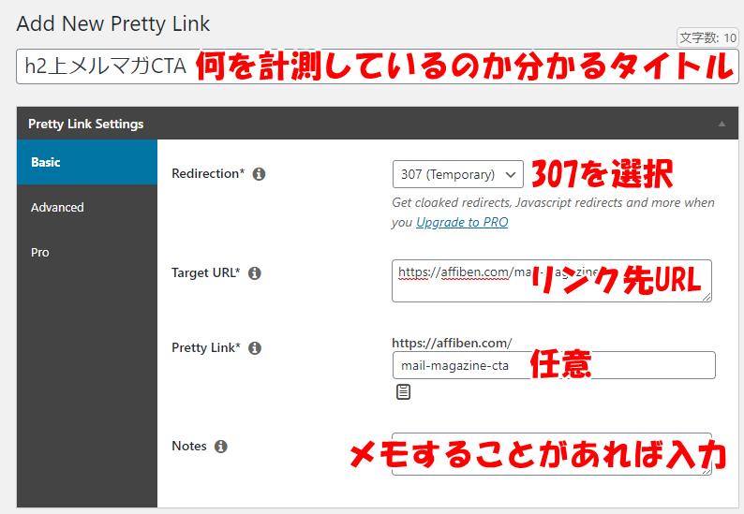Click the link title input field

[x=103, y=67]
